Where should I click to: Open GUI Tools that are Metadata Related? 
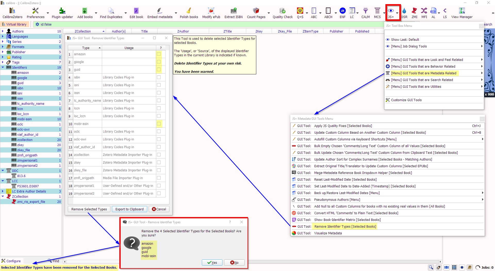[434, 73]
